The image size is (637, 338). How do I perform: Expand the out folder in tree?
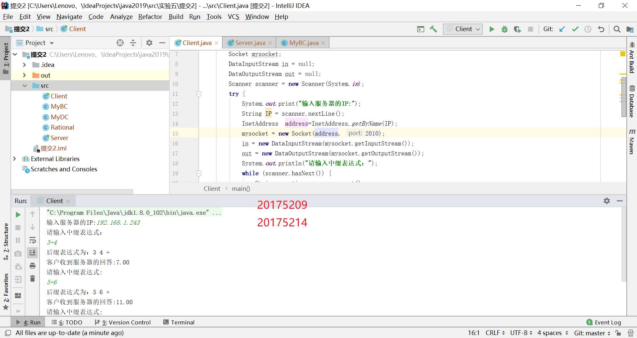[24, 75]
